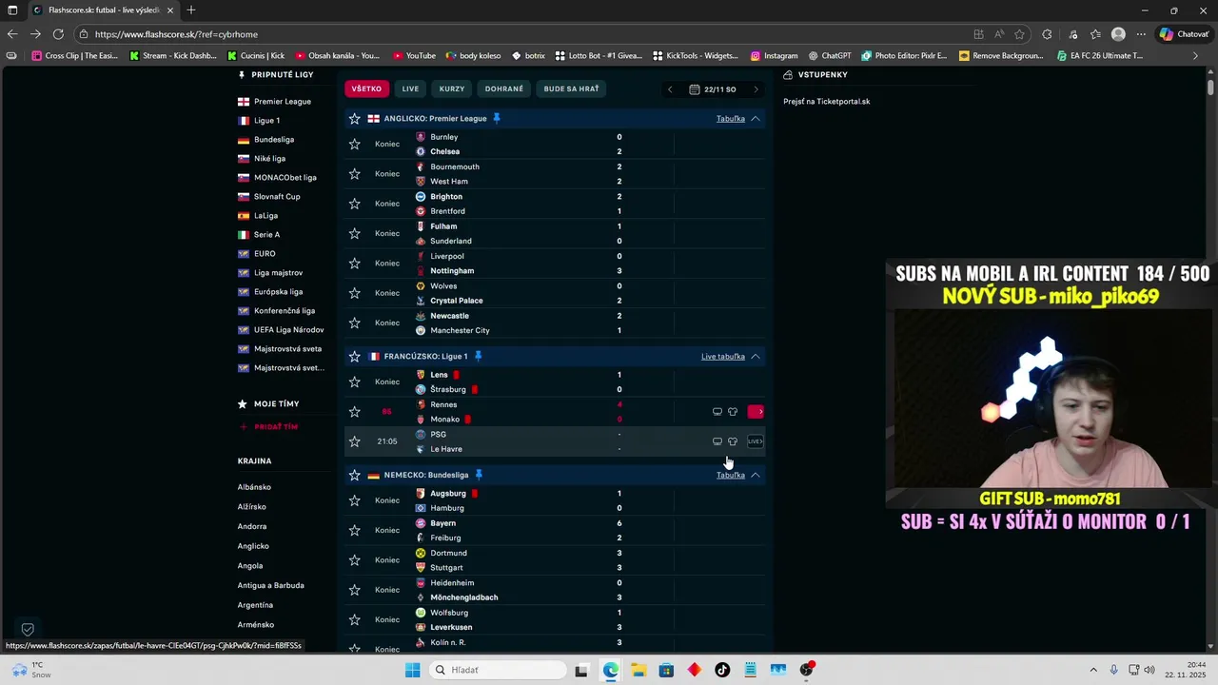
Task: Follow Prejsť na Ticketportal.sk link
Action: 827,101
